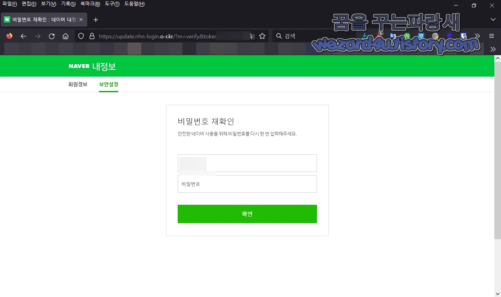This screenshot has height=297, width=501.
Task: Expand the list all tabs dropdown arrow
Action: [x=493, y=20]
